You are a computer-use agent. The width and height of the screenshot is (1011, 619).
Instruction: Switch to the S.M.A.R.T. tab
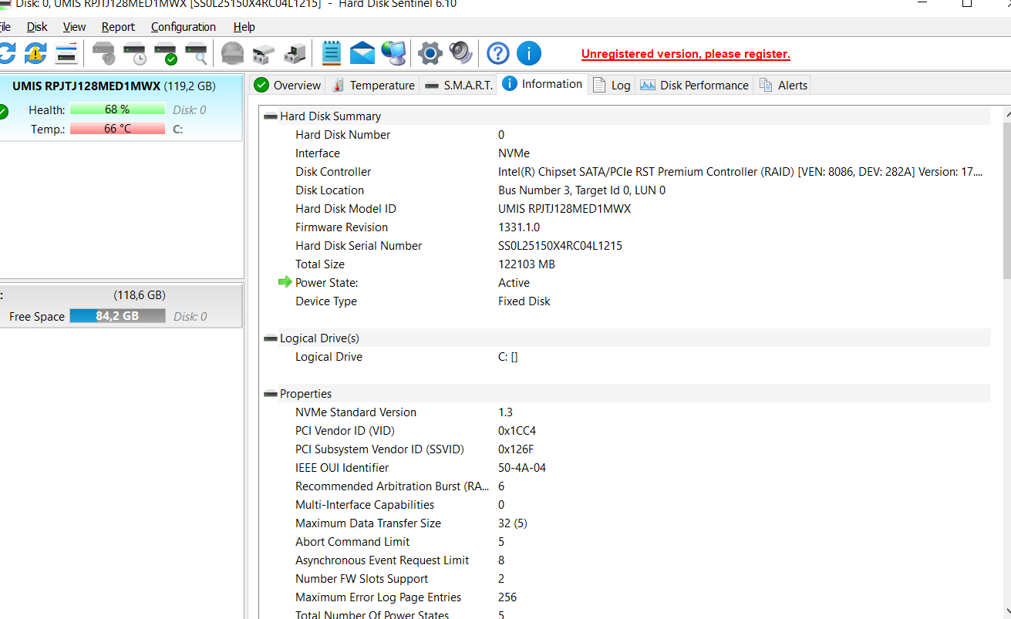(460, 86)
